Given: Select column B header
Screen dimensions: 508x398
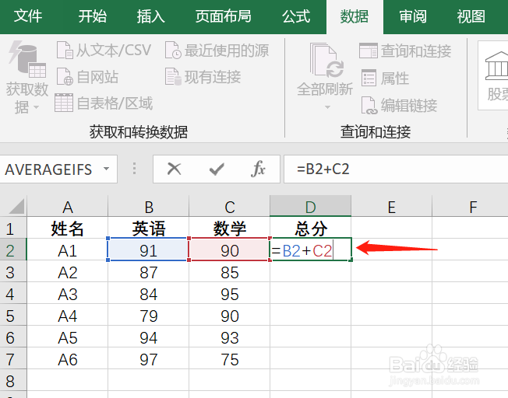Looking at the screenshot, I should click(x=148, y=207).
